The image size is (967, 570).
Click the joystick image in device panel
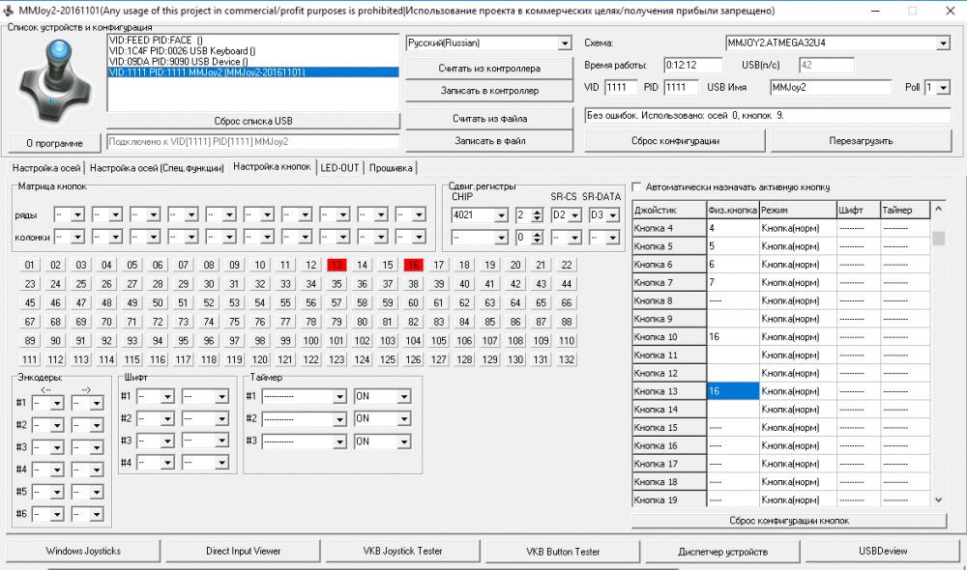coord(50,81)
